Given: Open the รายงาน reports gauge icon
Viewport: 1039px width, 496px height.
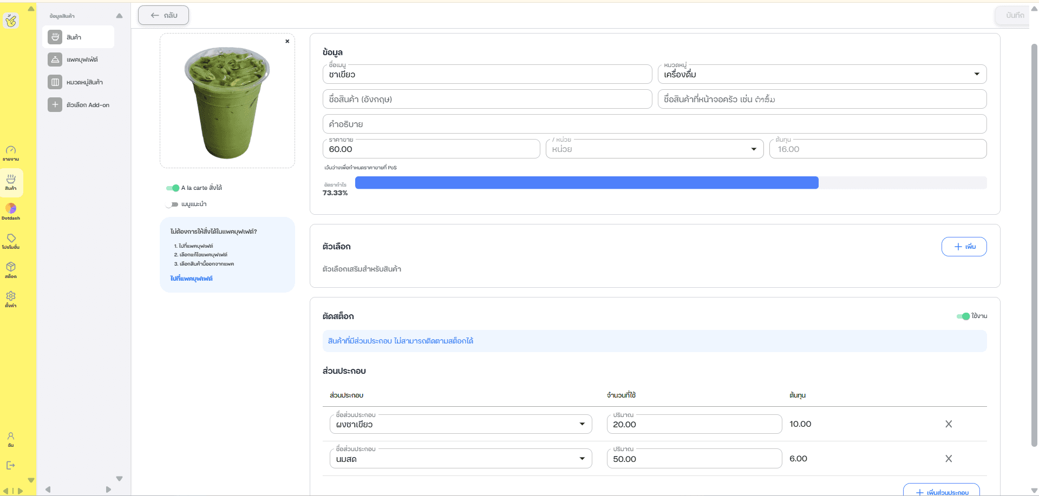Looking at the screenshot, I should [11, 153].
